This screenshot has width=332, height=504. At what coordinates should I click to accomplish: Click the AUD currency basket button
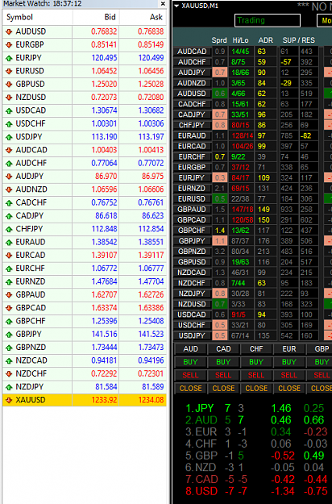click(191, 349)
